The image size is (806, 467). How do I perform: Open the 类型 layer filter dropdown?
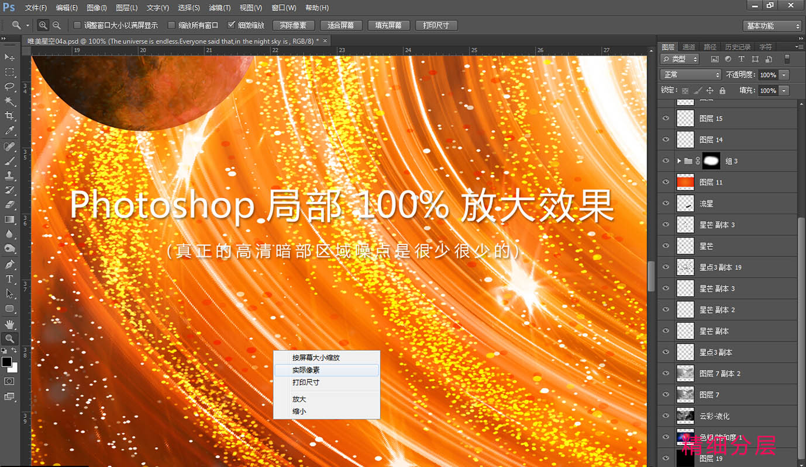pyautogui.click(x=680, y=59)
